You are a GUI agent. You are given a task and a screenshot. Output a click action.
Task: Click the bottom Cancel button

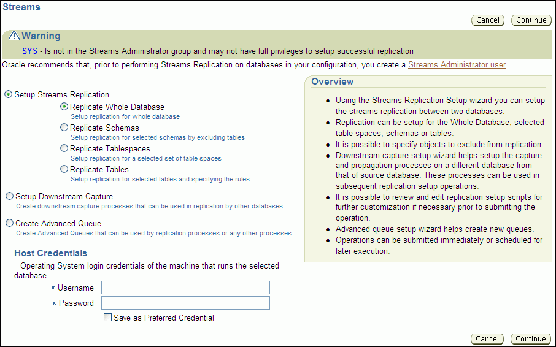point(487,339)
